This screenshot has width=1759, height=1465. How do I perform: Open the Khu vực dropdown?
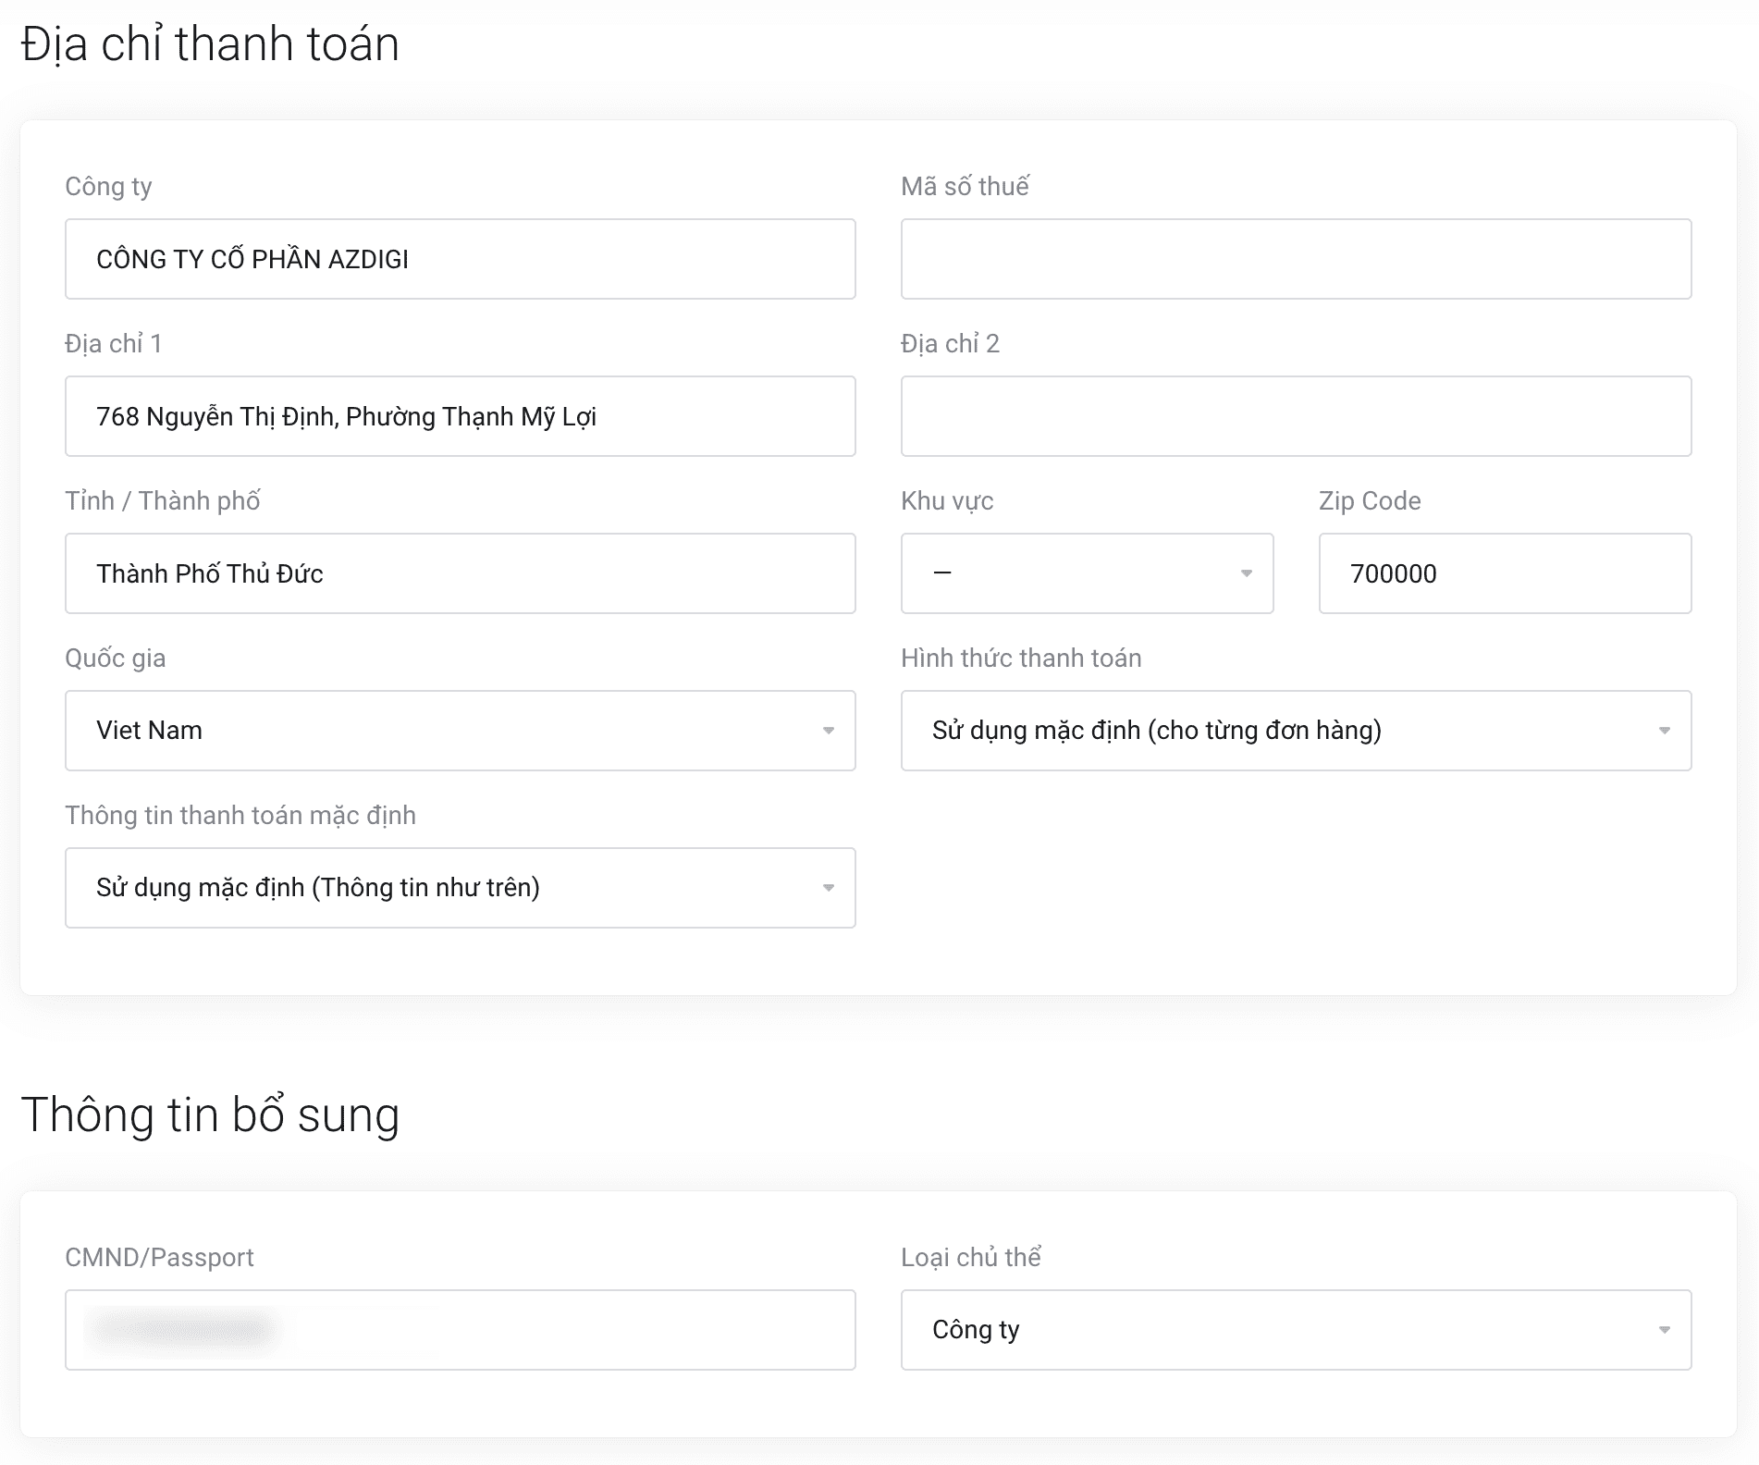point(1087,573)
